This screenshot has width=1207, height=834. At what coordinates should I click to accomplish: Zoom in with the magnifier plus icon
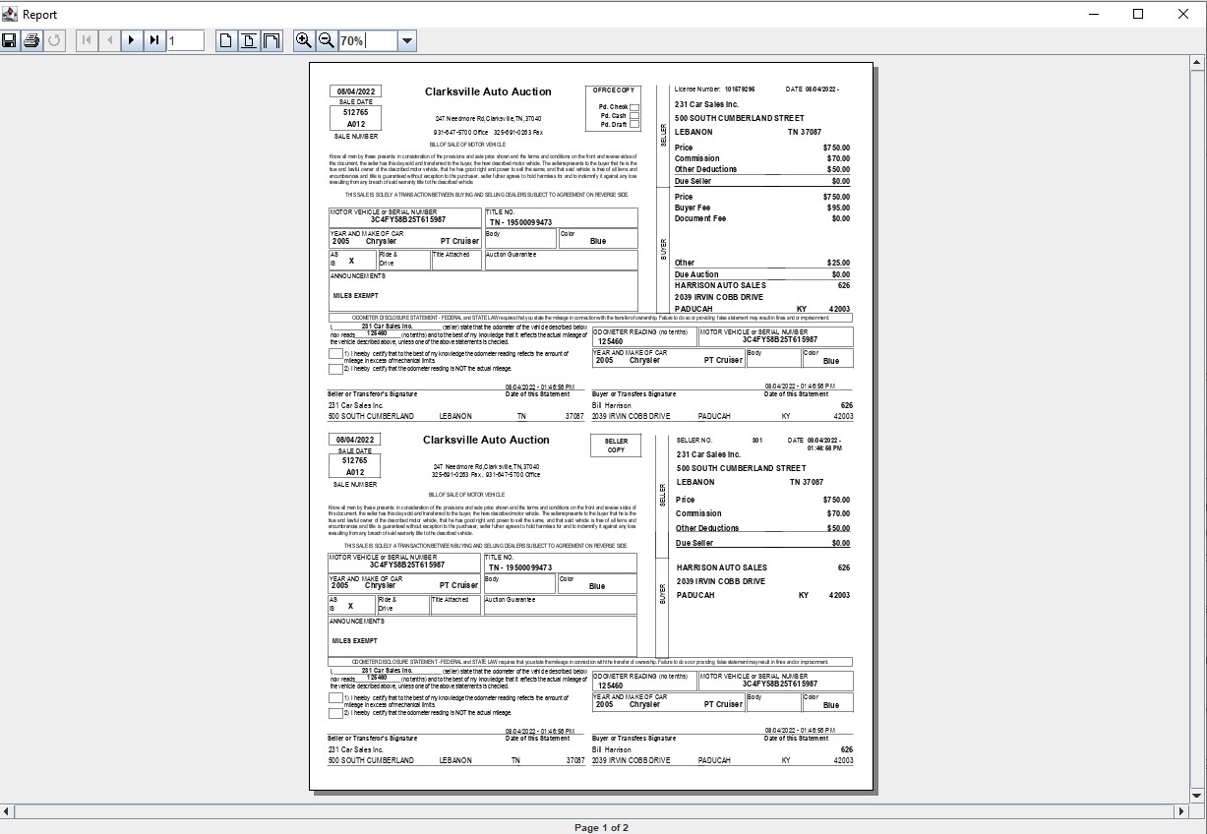pos(303,40)
